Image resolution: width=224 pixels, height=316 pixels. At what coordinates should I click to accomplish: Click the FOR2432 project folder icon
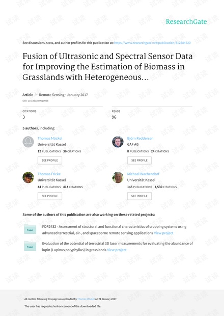click(x=30, y=229)
